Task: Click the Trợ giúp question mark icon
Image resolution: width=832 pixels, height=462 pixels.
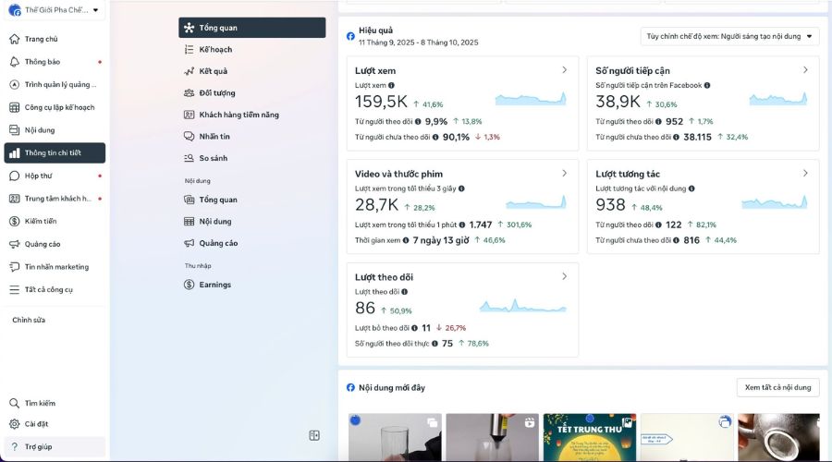Action: pyautogui.click(x=14, y=446)
